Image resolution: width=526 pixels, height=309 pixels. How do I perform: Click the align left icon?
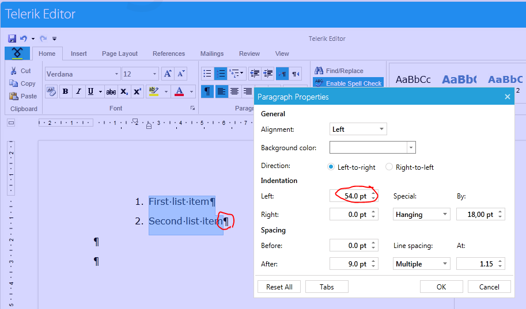pyautogui.click(x=221, y=91)
